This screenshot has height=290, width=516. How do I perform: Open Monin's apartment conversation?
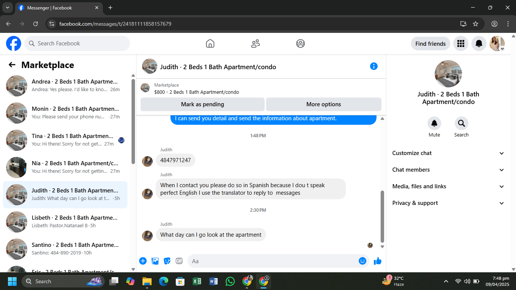pos(65,113)
